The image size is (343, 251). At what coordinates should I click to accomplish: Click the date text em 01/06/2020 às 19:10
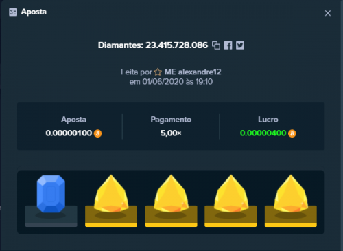(x=171, y=82)
